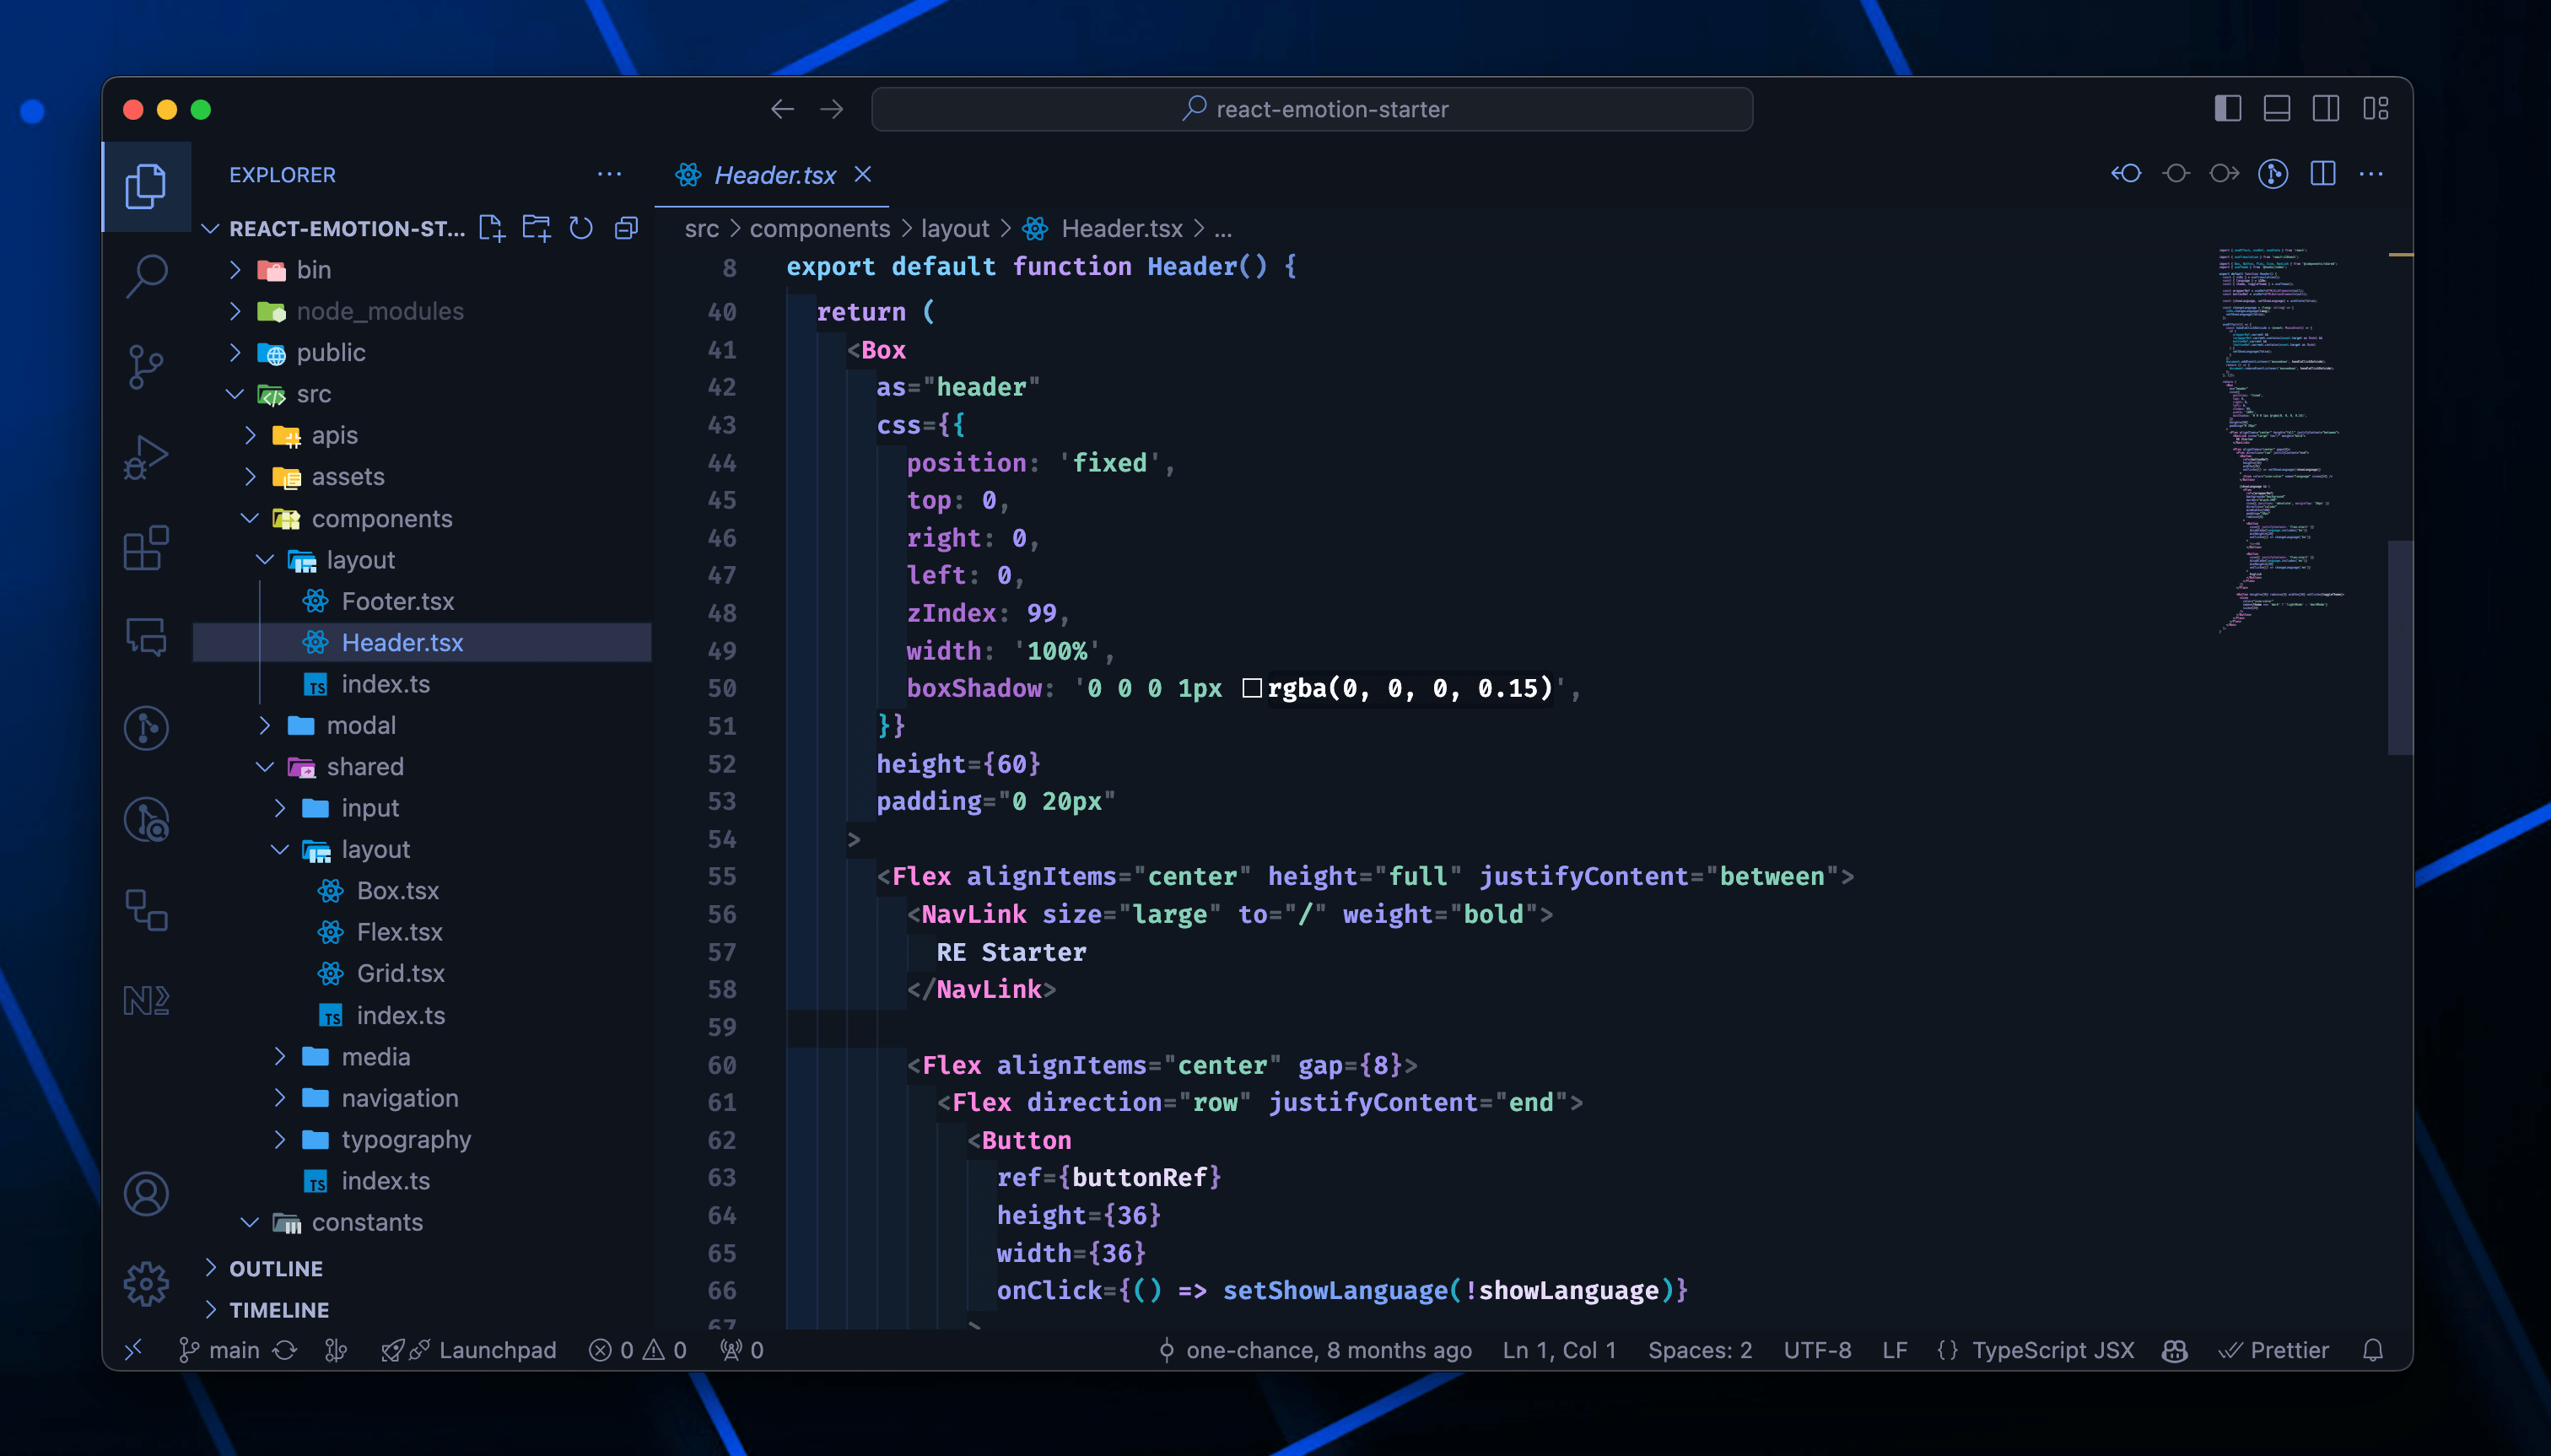Viewport: 2551px width, 1456px height.
Task: Click the main branch in status bar
Action: click(233, 1350)
